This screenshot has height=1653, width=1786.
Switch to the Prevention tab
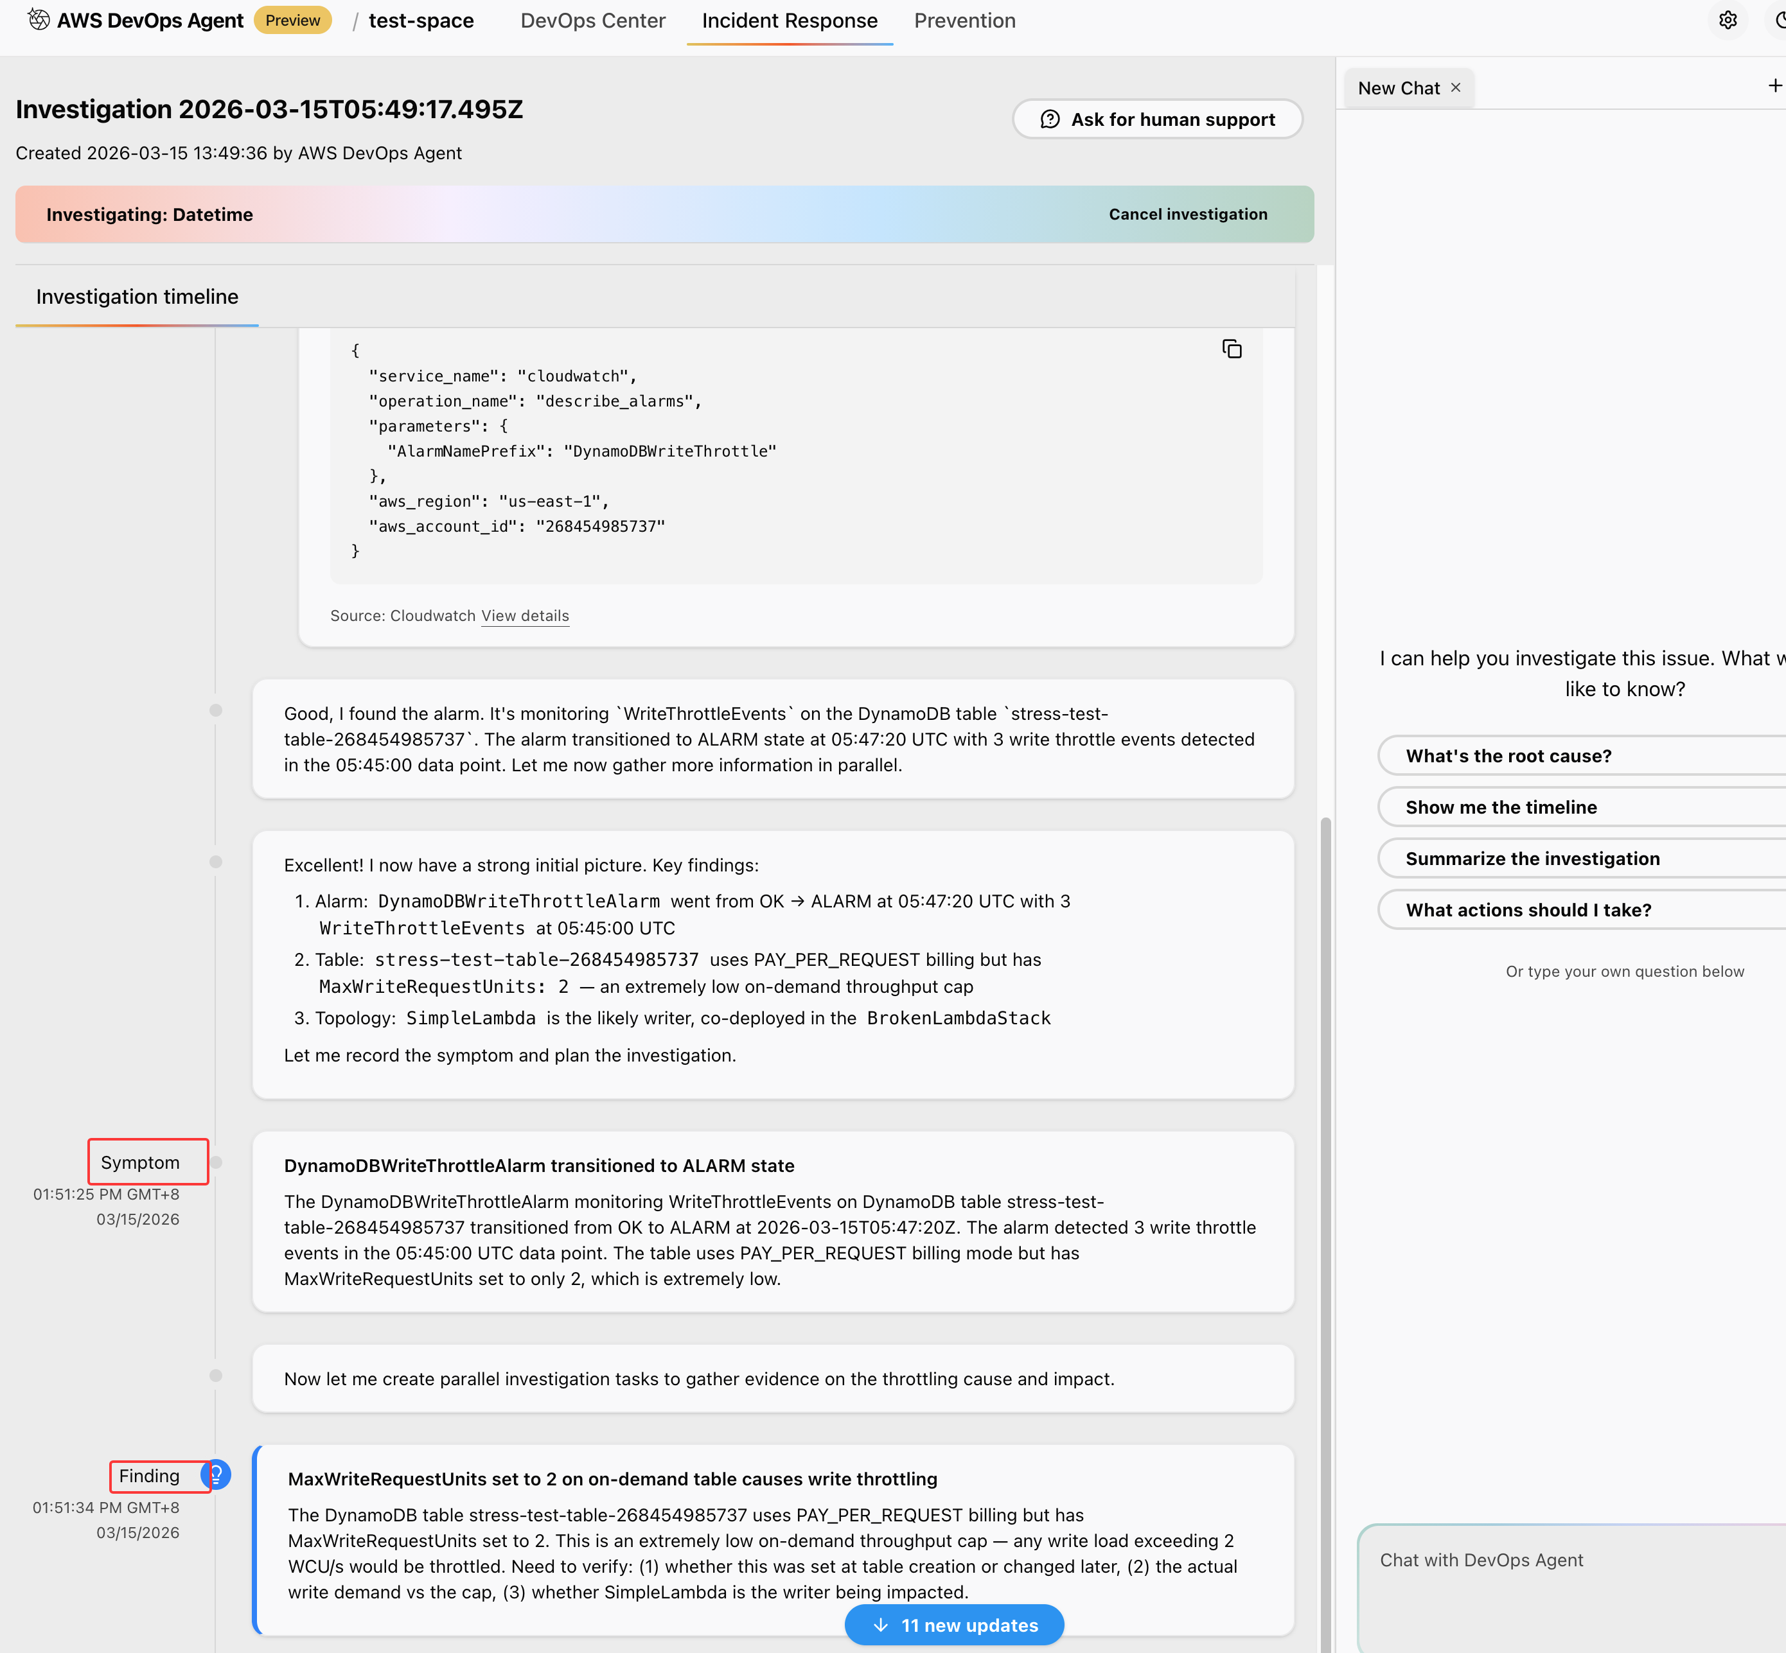[964, 21]
